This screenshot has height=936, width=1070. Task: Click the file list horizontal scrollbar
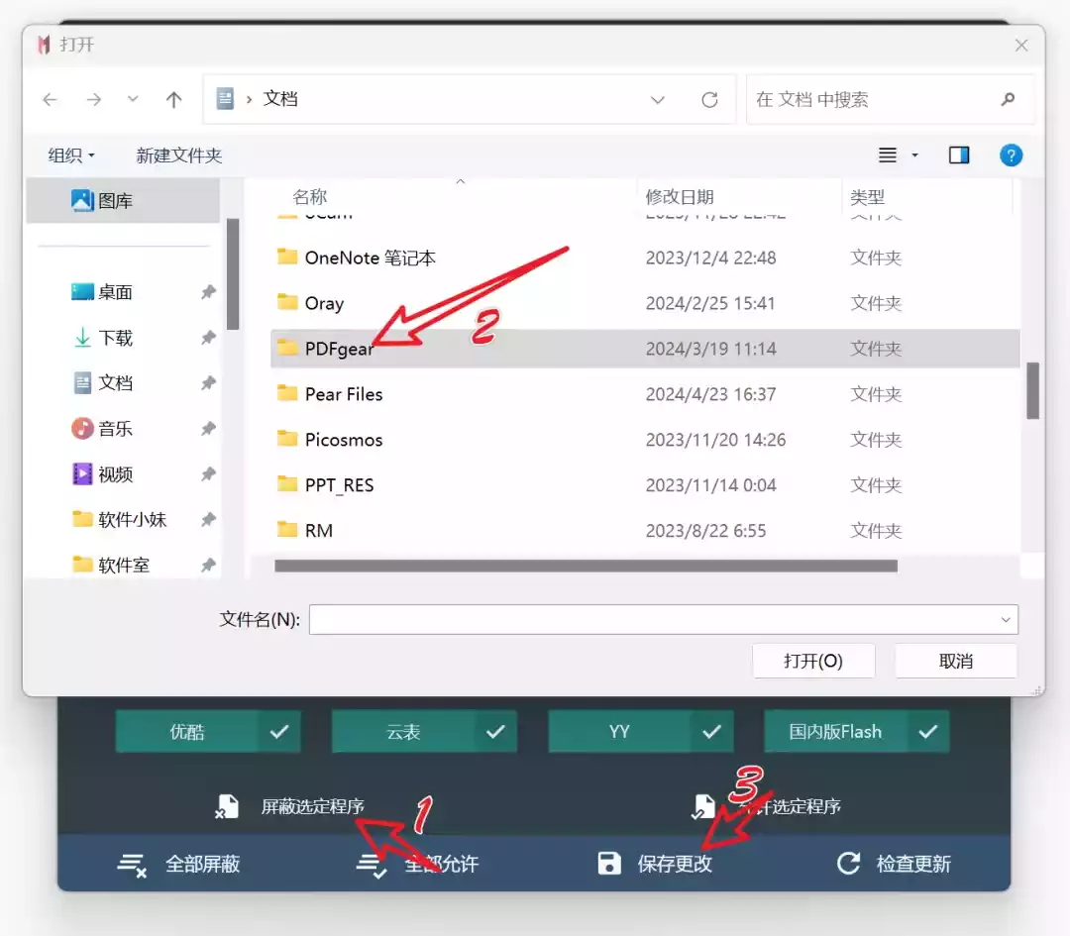(x=586, y=567)
